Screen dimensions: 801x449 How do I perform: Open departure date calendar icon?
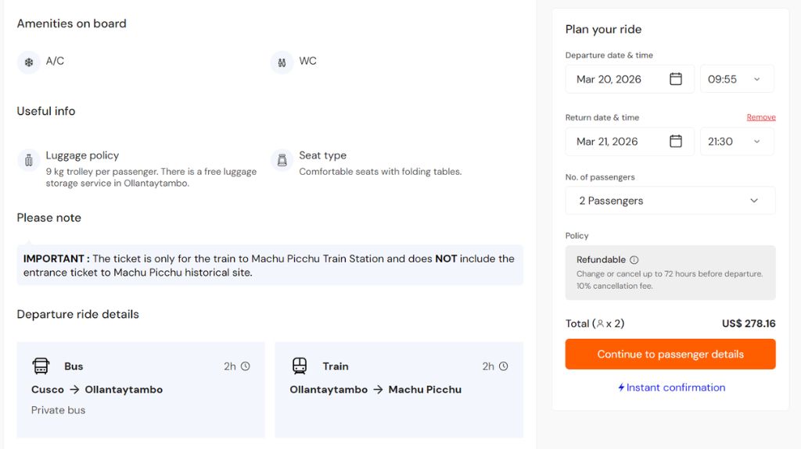coord(676,79)
